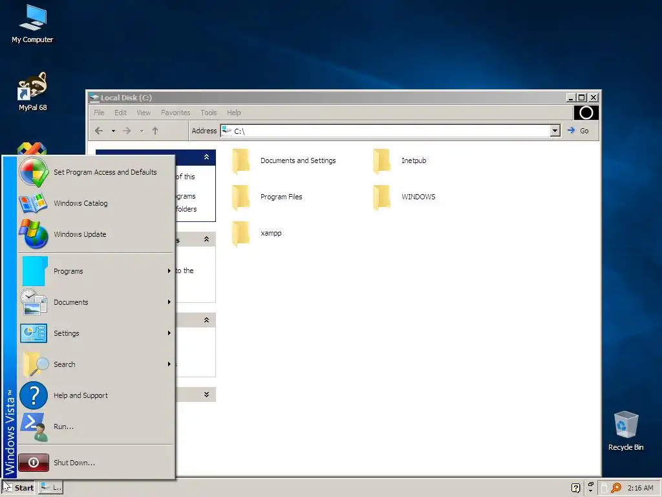Screen dimensions: 662x497
Task: Click the Go button
Action: (x=579, y=131)
